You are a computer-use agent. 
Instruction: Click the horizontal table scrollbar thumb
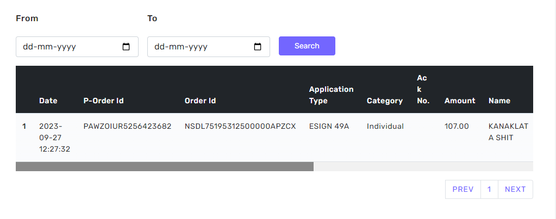(164, 167)
